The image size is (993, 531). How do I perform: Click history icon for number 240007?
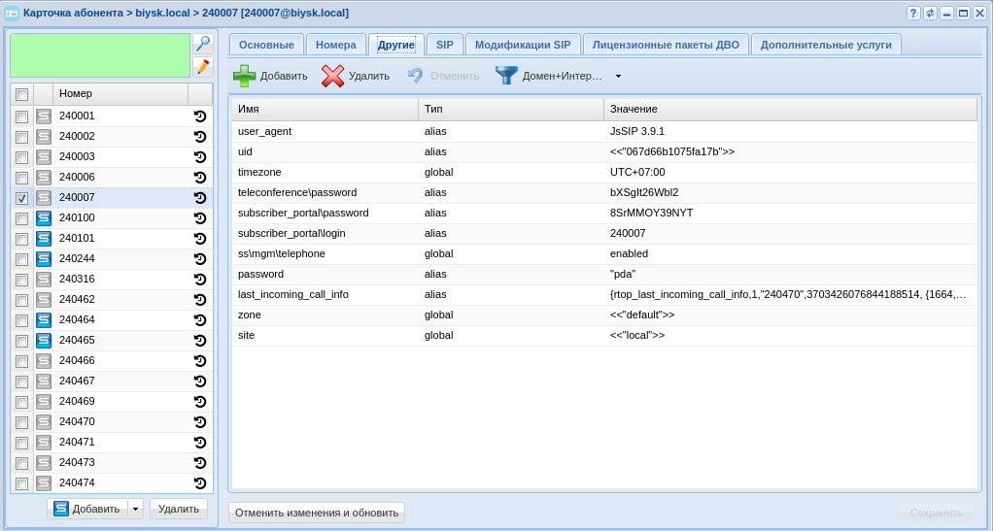tap(200, 197)
